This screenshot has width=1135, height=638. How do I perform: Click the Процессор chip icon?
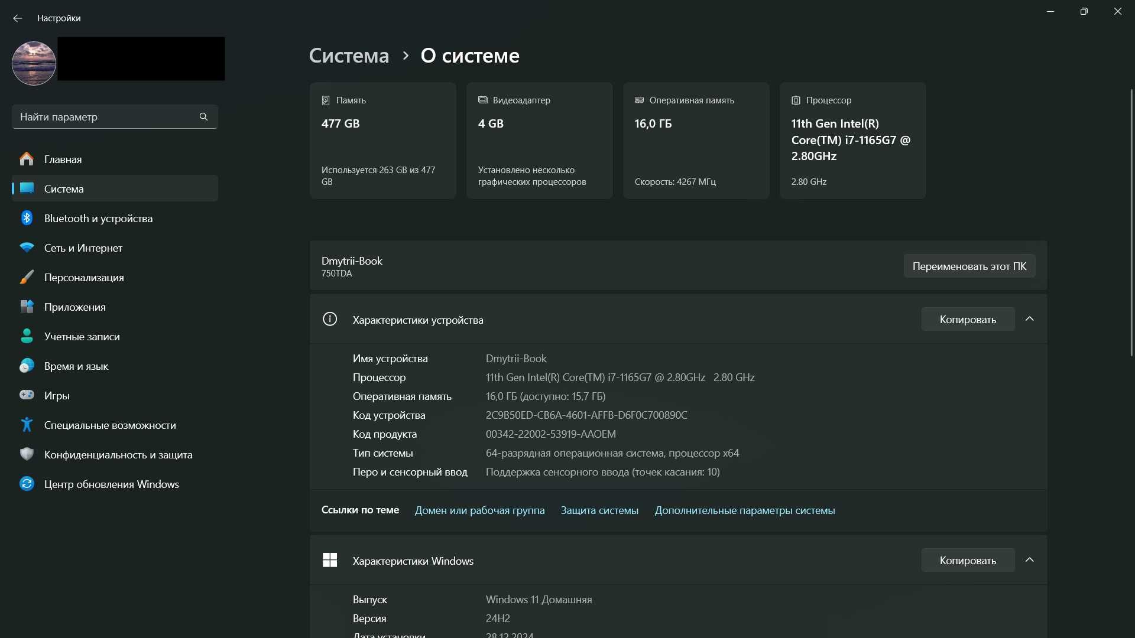(x=796, y=100)
